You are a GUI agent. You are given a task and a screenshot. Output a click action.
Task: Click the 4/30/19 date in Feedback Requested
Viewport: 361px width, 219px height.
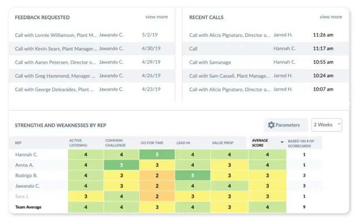pyautogui.click(x=151, y=48)
